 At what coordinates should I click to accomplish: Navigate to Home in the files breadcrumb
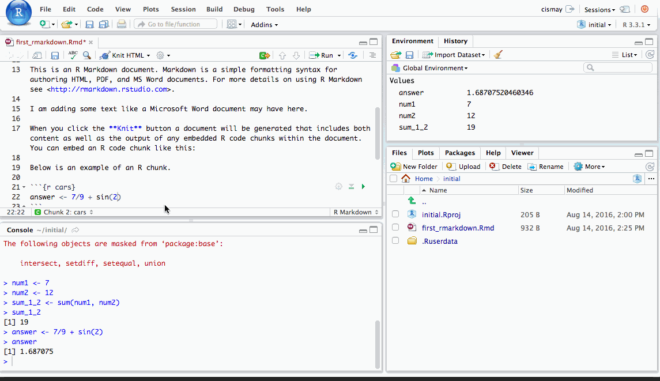coord(423,179)
